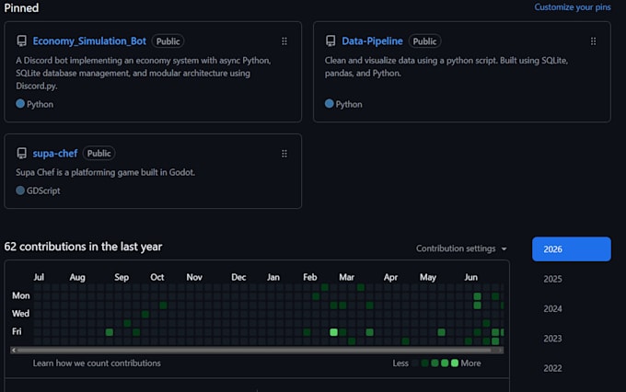Image resolution: width=626 pixels, height=392 pixels.
Task: Click Customize your pins
Action: [573, 7]
